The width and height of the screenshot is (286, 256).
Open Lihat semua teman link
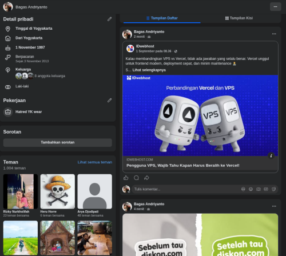pos(95,162)
